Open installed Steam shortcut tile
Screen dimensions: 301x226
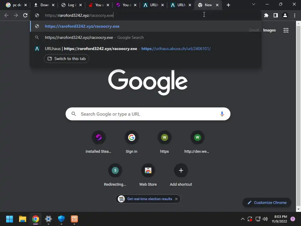pos(99,142)
